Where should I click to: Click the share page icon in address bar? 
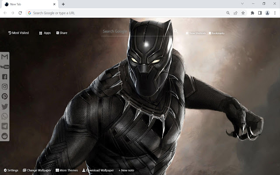(x=235, y=13)
